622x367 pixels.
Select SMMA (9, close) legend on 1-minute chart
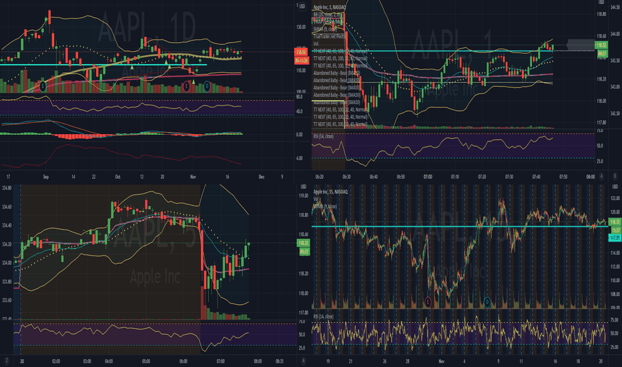point(325,29)
